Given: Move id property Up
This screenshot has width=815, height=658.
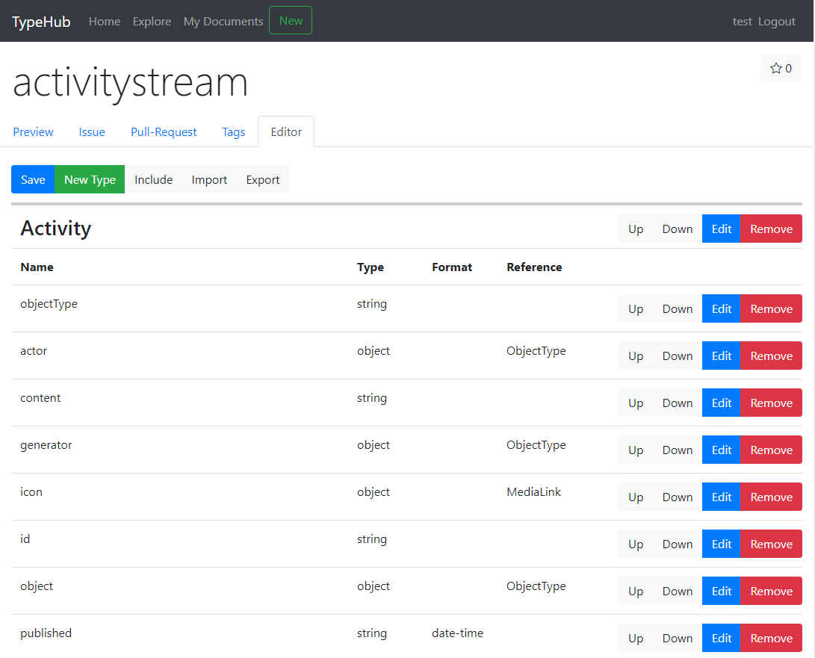Looking at the screenshot, I should (636, 544).
